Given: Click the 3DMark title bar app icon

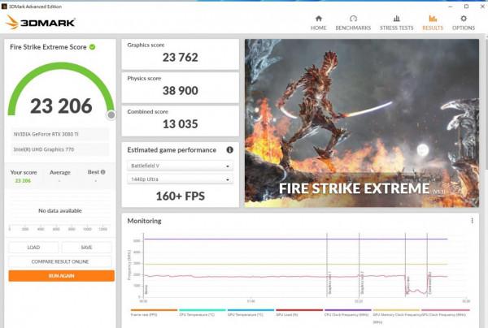Looking at the screenshot, I should click(4, 6).
